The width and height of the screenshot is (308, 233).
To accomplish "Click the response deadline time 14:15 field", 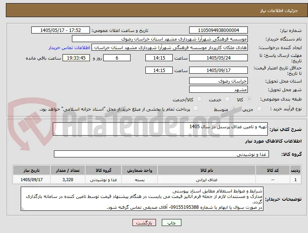I will pyautogui.click(x=159, y=58).
